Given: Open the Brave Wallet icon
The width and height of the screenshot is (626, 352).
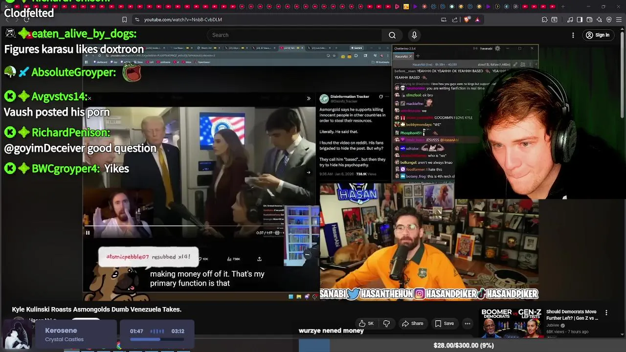Looking at the screenshot, I should [x=590, y=20].
